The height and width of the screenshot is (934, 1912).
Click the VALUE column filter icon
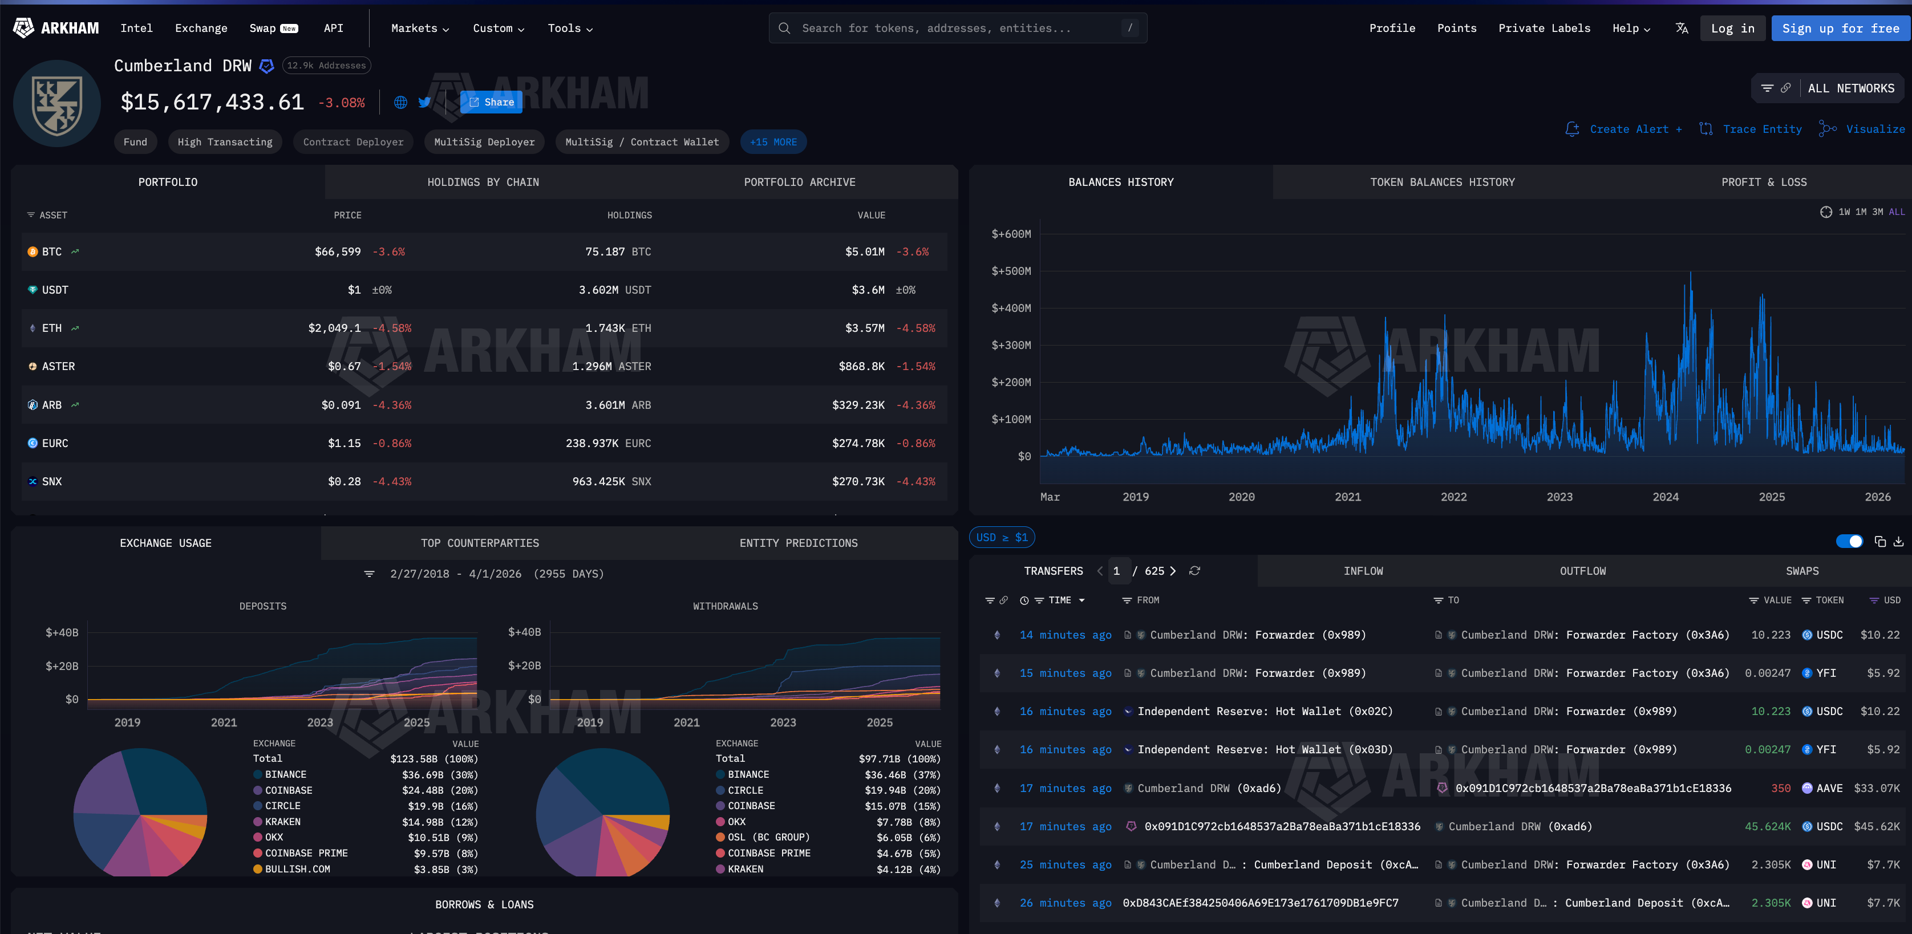click(x=1753, y=600)
